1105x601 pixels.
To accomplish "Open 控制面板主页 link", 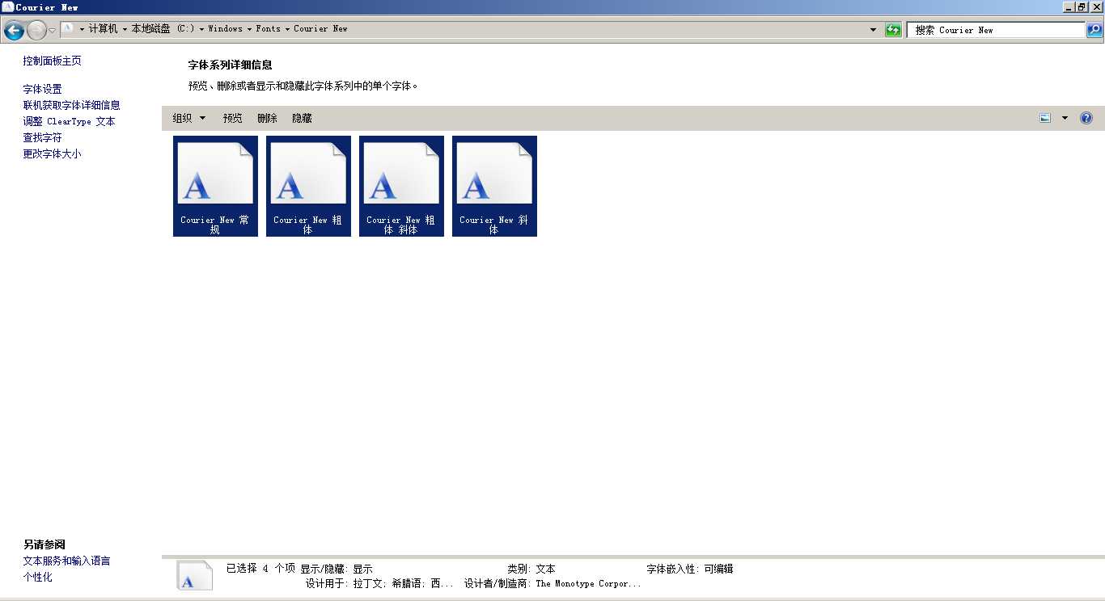I will [x=52, y=61].
